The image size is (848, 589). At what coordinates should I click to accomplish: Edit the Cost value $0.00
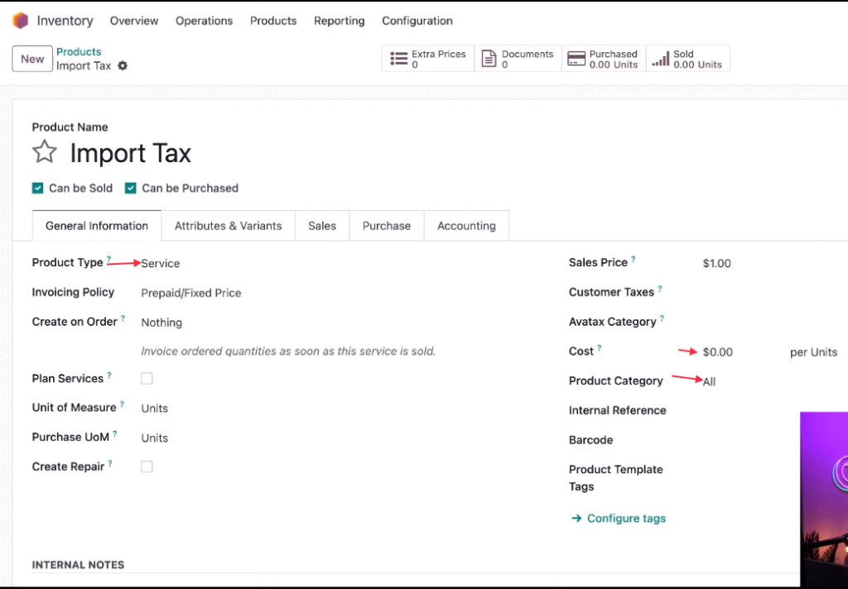click(x=718, y=352)
